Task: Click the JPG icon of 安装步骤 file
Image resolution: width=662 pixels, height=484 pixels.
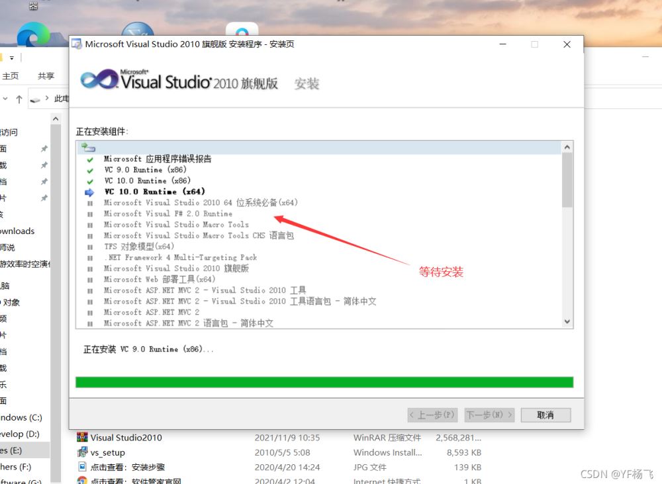Action: pyautogui.click(x=82, y=466)
